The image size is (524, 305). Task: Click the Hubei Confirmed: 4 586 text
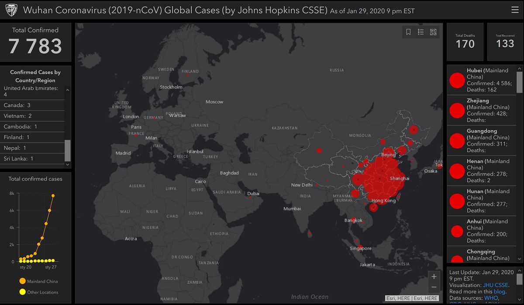[489, 83]
